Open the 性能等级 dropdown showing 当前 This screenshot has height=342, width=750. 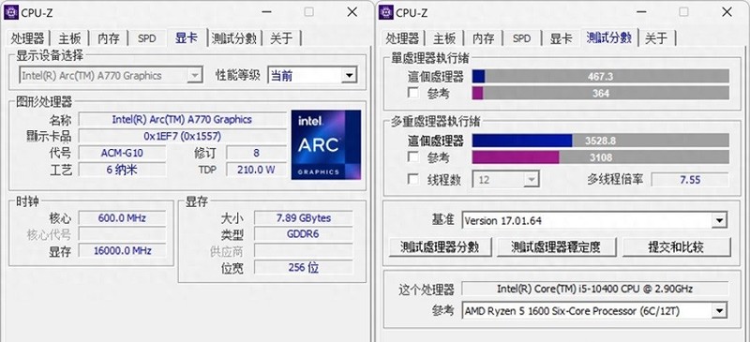tap(350, 76)
